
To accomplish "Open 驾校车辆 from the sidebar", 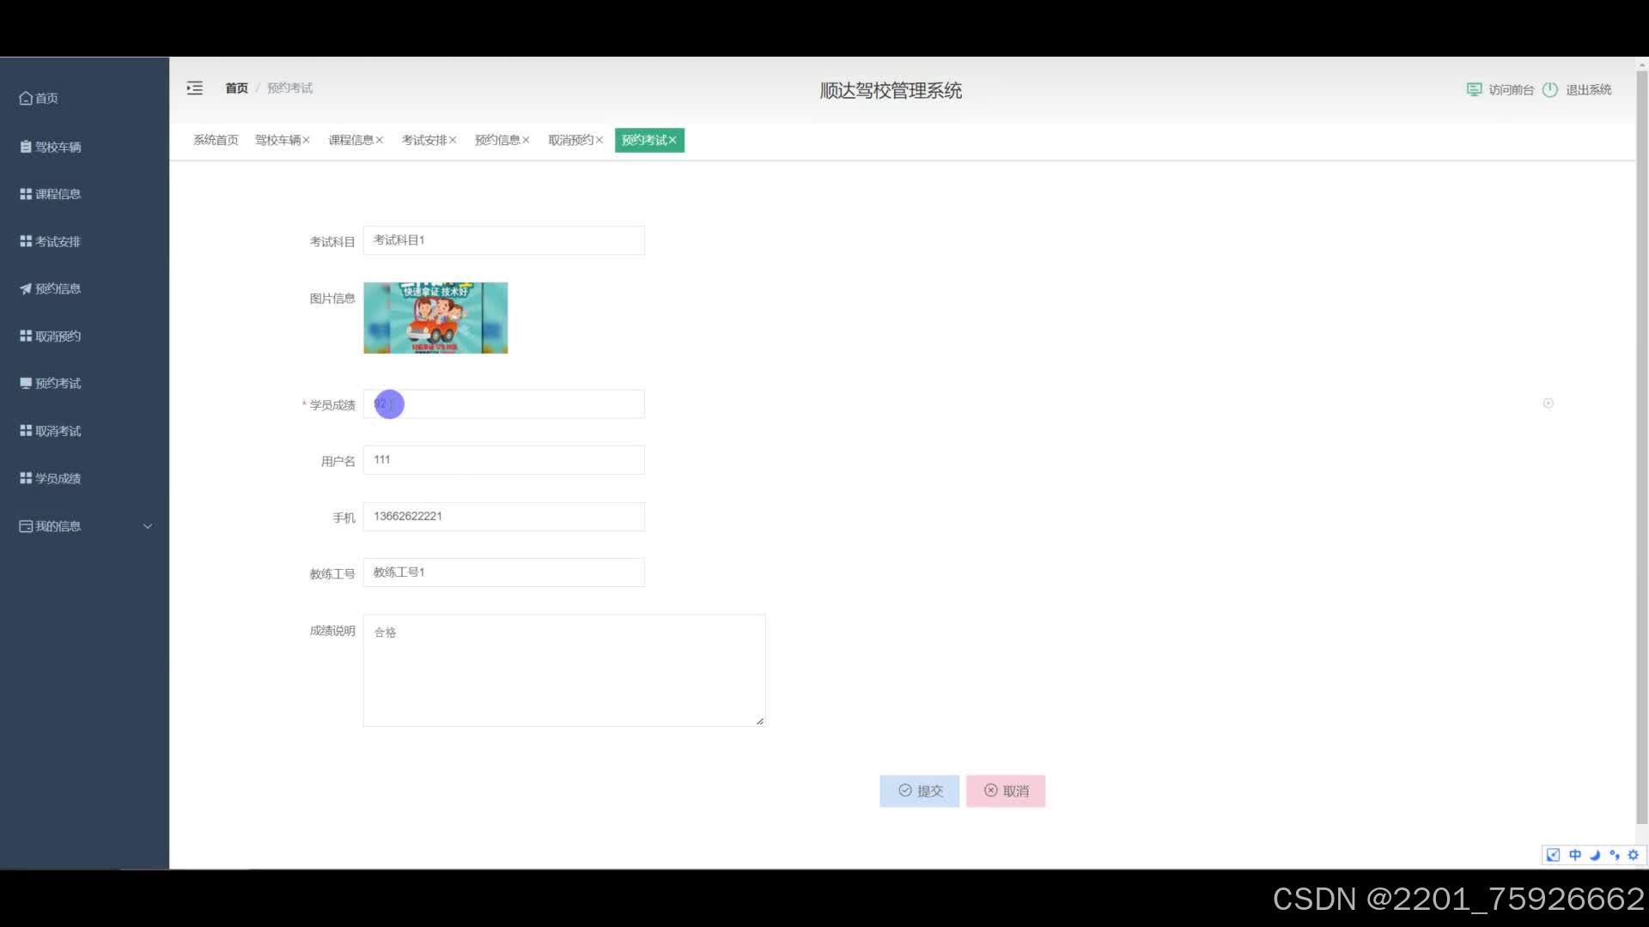I will click(x=52, y=147).
